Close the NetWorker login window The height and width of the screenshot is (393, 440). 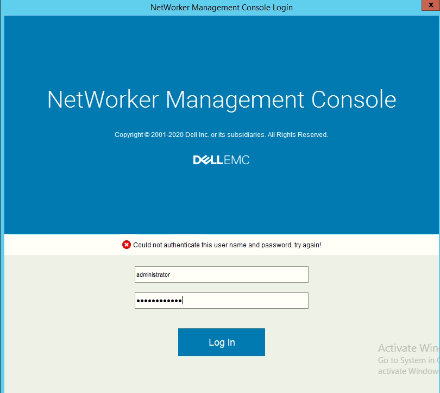click(x=429, y=7)
